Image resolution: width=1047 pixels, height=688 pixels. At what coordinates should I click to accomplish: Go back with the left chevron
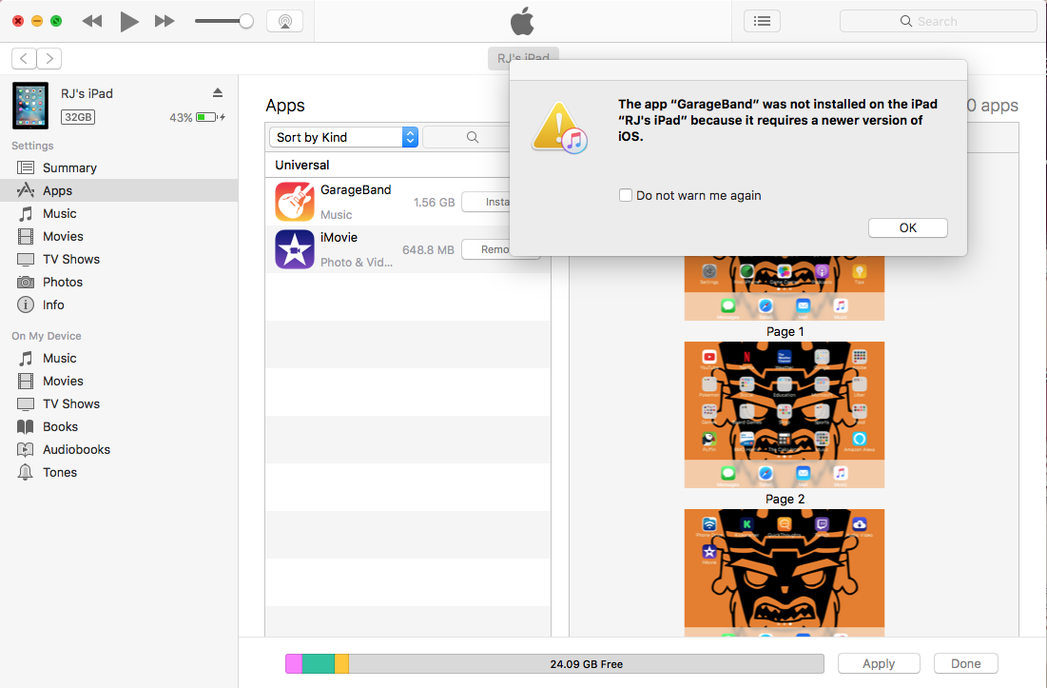24,59
